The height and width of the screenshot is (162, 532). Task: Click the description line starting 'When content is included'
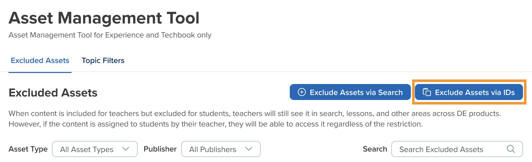point(255,113)
